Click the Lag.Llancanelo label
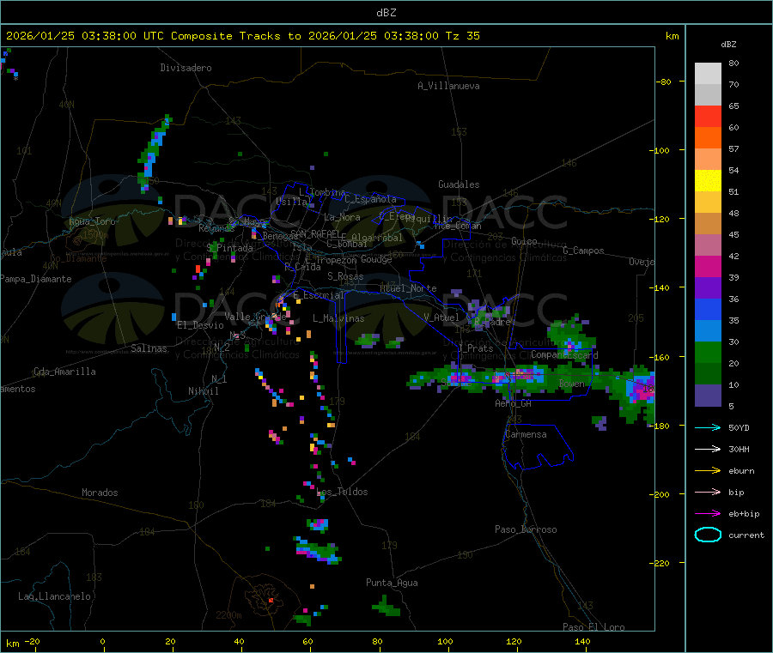Image resolution: width=773 pixels, height=653 pixels. pyautogui.click(x=54, y=596)
